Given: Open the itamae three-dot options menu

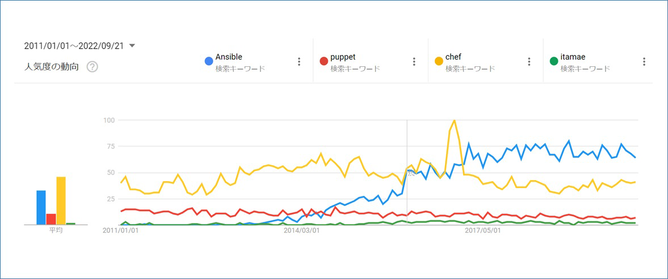Looking at the screenshot, I should click(x=644, y=62).
